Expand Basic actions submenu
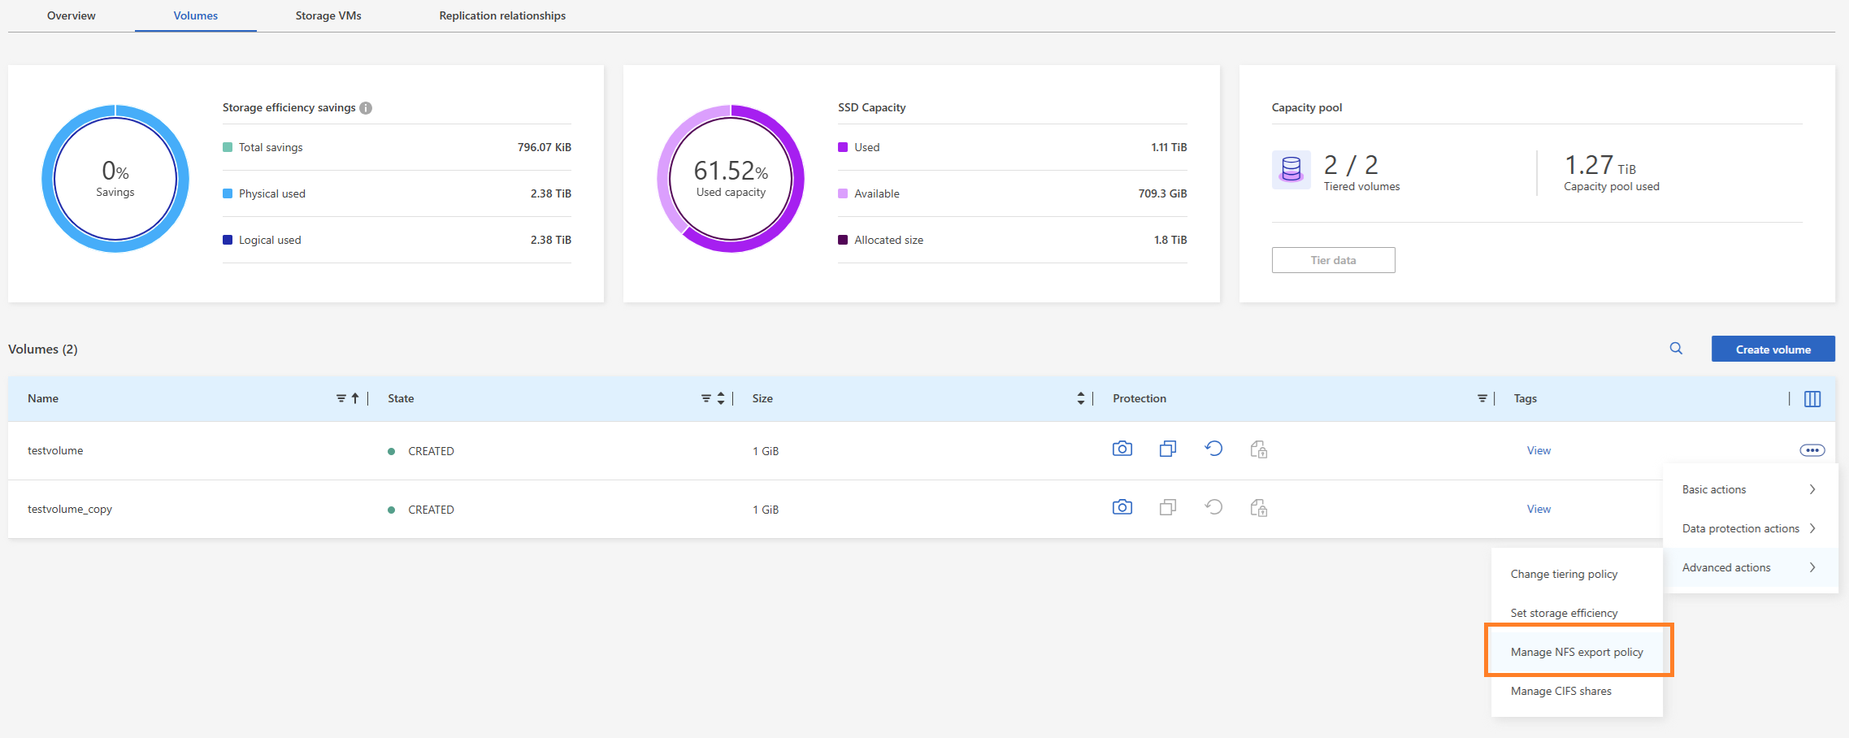This screenshot has height=738, width=1849. pyautogui.click(x=1749, y=489)
